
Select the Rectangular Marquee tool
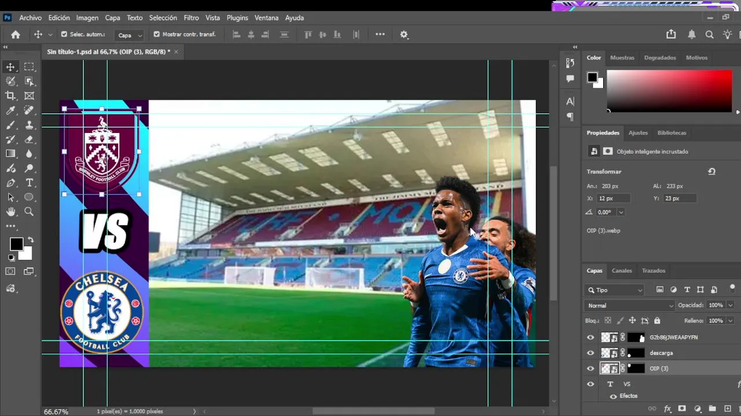pyautogui.click(x=29, y=67)
